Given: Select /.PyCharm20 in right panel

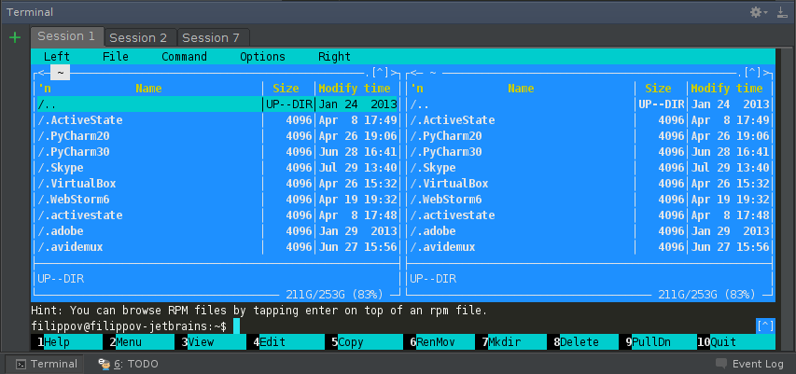Looking at the screenshot, I should point(590,136).
